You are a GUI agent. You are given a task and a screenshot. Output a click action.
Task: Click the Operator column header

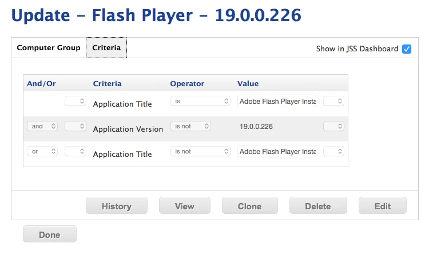(187, 83)
